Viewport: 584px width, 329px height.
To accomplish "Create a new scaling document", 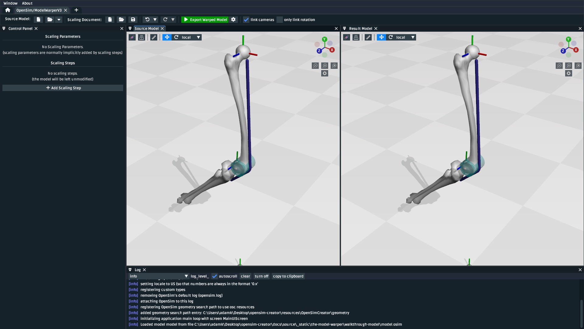I will pyautogui.click(x=110, y=19).
